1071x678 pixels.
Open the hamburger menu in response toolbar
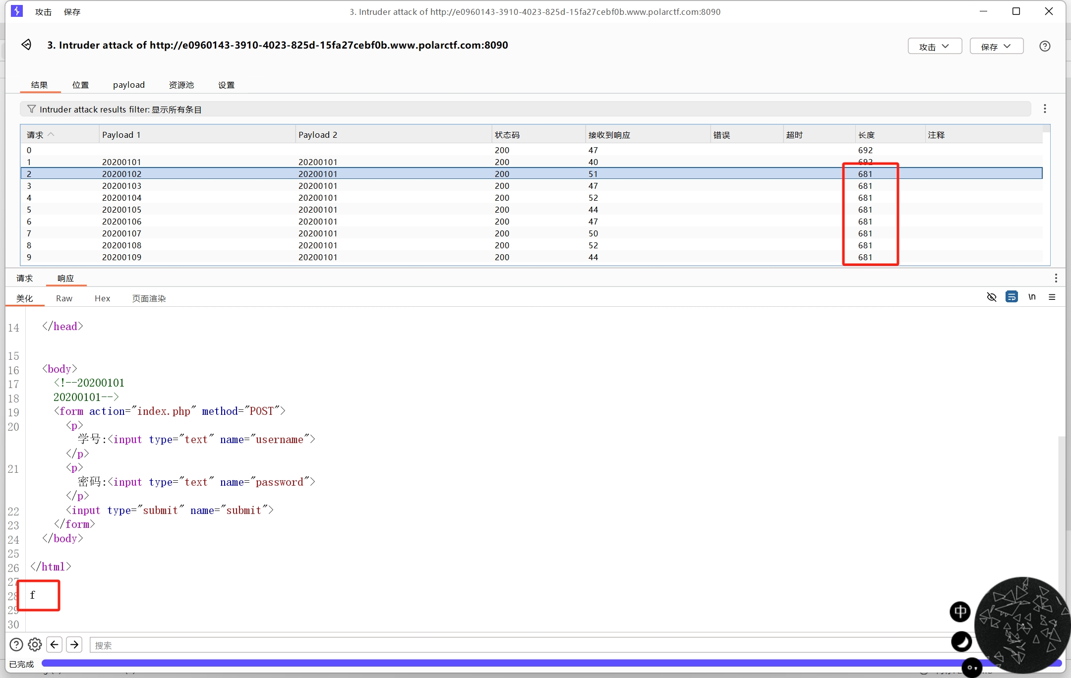pos(1052,297)
